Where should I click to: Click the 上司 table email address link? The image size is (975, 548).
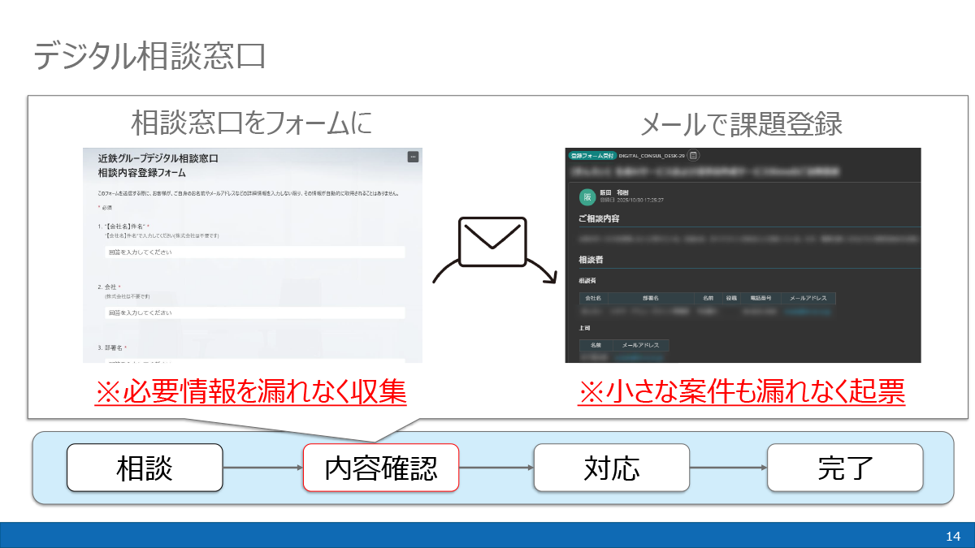click(x=638, y=357)
